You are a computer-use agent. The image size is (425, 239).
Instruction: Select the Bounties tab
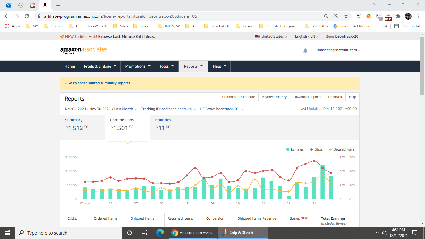[163, 124]
